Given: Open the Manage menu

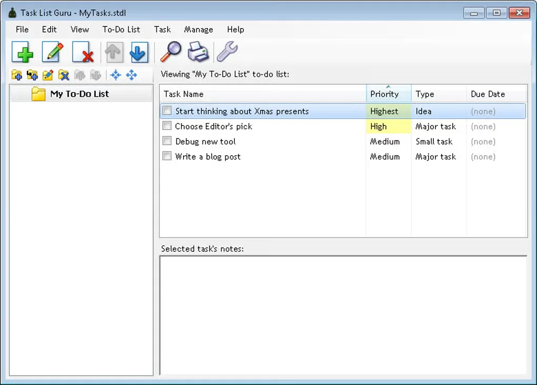Looking at the screenshot, I should (x=198, y=29).
